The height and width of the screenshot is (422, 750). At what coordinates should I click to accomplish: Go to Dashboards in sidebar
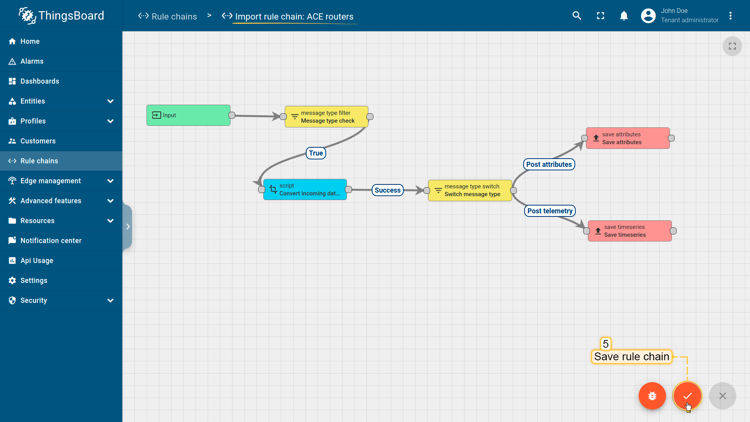coord(39,81)
